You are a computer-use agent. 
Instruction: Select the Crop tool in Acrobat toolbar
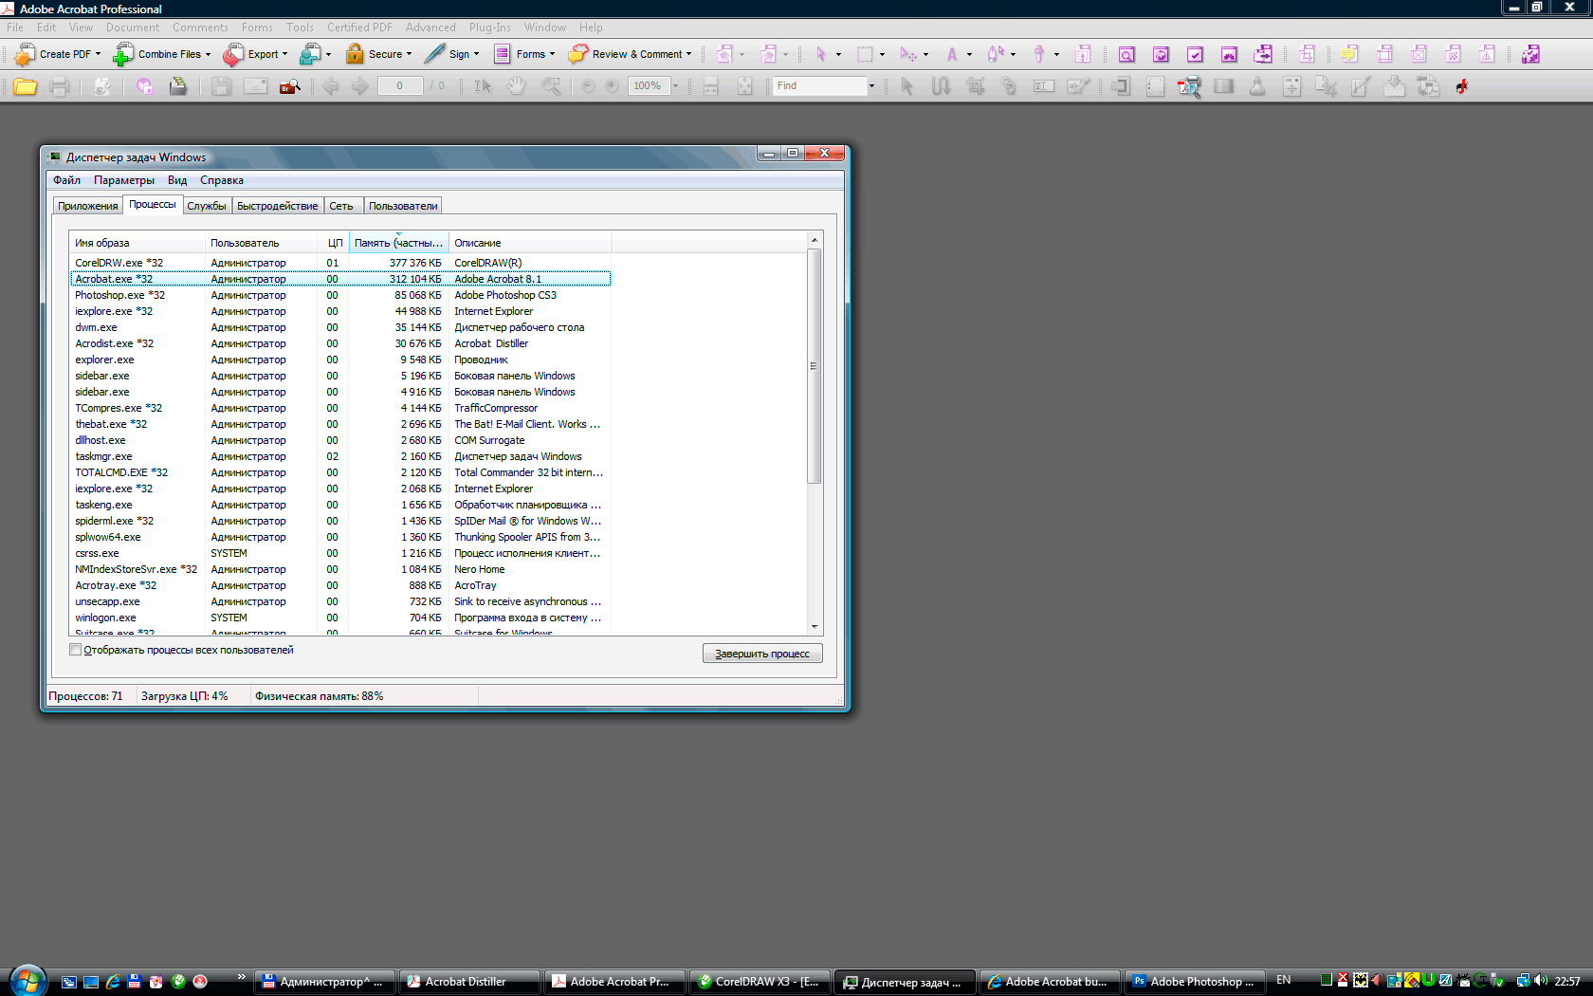tap(975, 86)
